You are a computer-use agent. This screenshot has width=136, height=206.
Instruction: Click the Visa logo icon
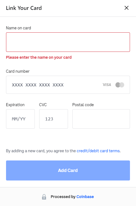tap(107, 85)
